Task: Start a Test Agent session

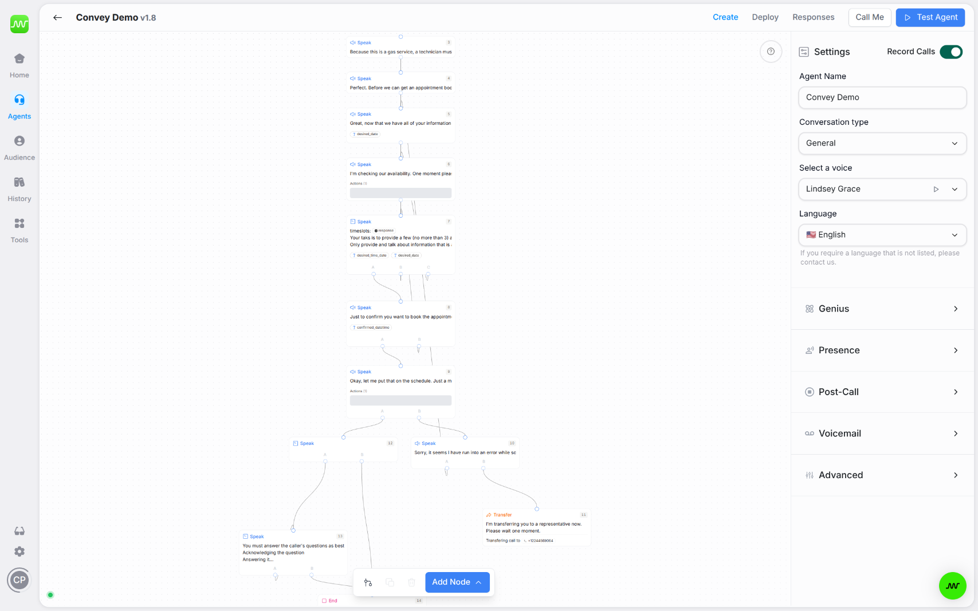Action: coord(930,17)
